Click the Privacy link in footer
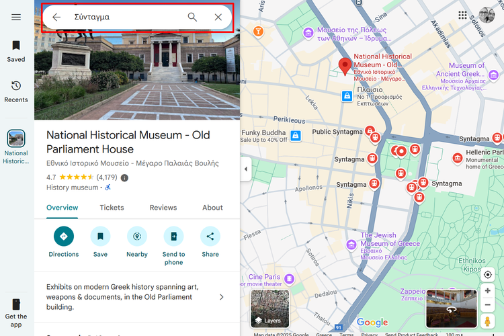The image size is (504, 336). click(x=370, y=335)
